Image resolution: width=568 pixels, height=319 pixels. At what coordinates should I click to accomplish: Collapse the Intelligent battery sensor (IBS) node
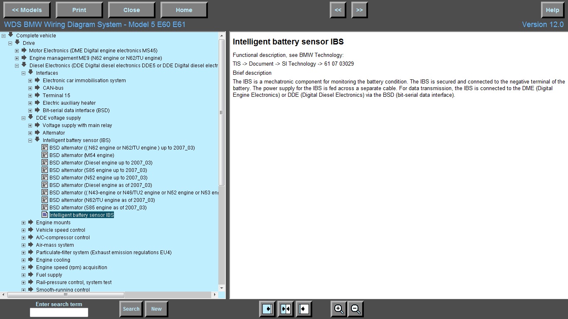pyautogui.click(x=30, y=140)
